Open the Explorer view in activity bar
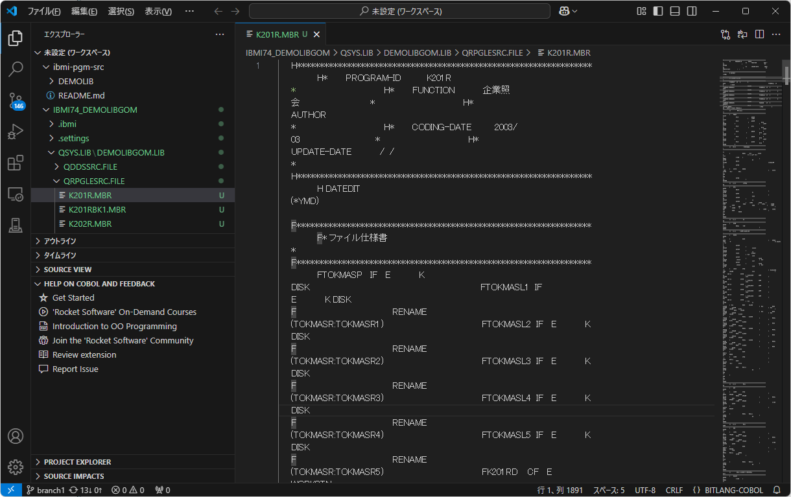The image size is (791, 497). [16, 38]
